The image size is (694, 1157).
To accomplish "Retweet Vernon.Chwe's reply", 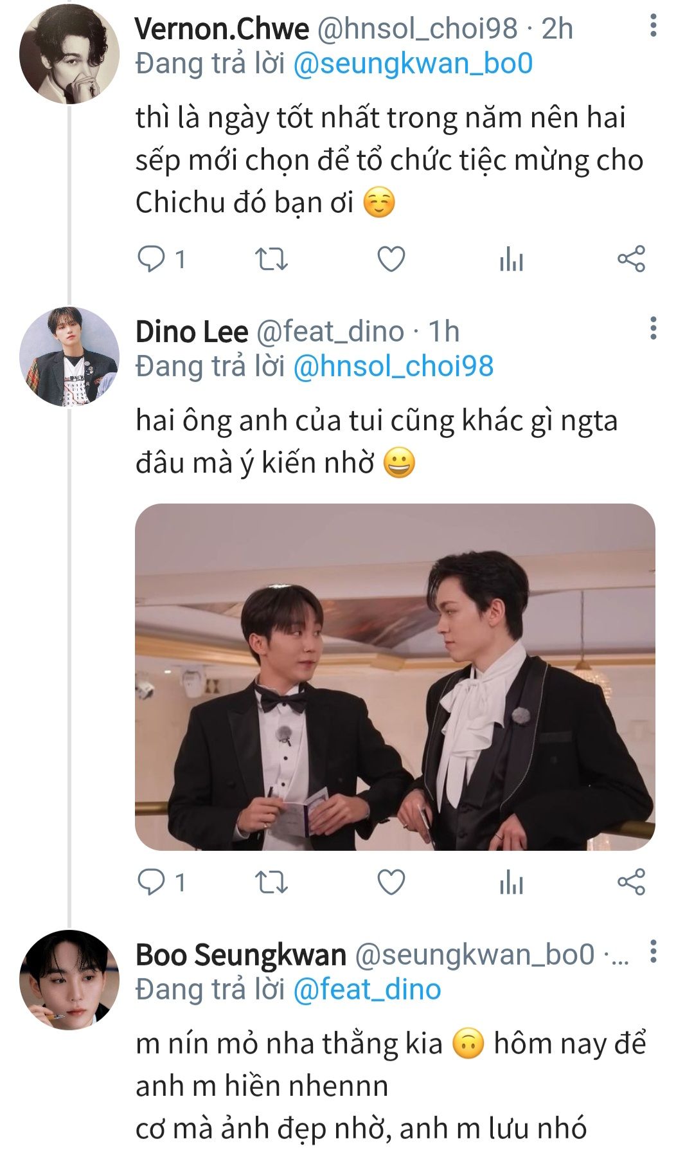I will click(271, 259).
